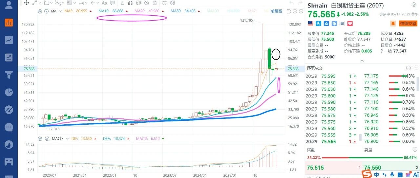
Task: Select the crosshair move cursor tool
Action: 26,3
